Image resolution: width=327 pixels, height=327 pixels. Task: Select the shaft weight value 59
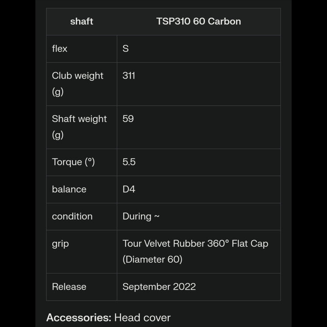pyautogui.click(x=128, y=119)
